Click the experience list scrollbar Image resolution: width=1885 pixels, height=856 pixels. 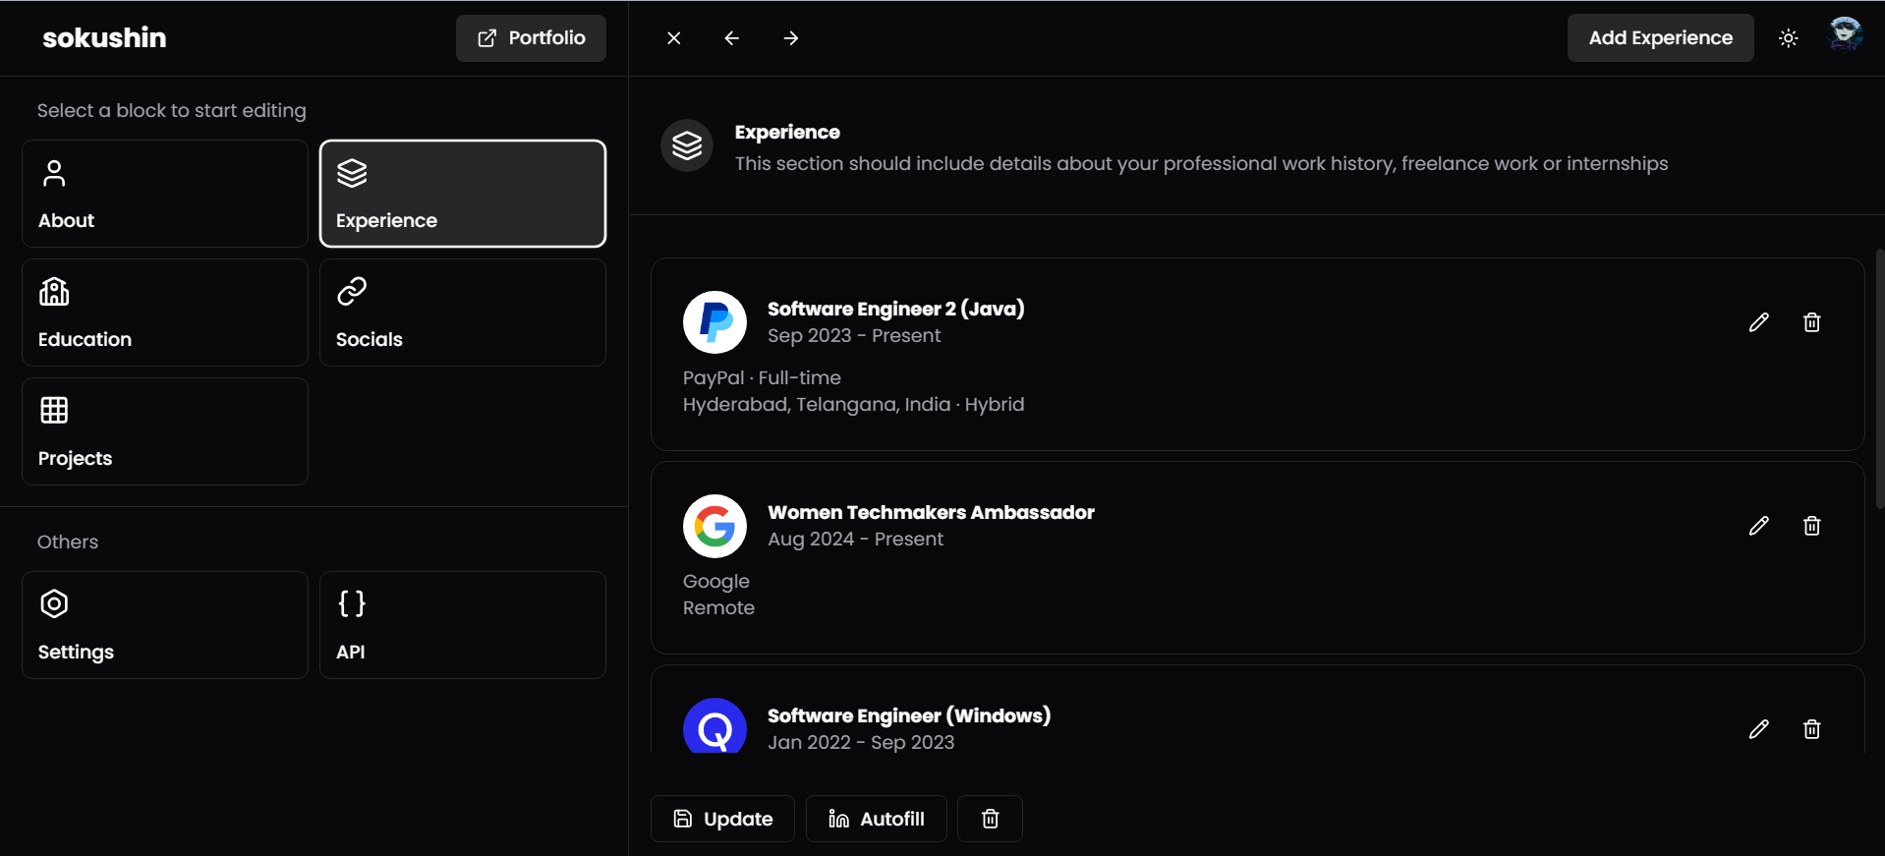(1879, 378)
